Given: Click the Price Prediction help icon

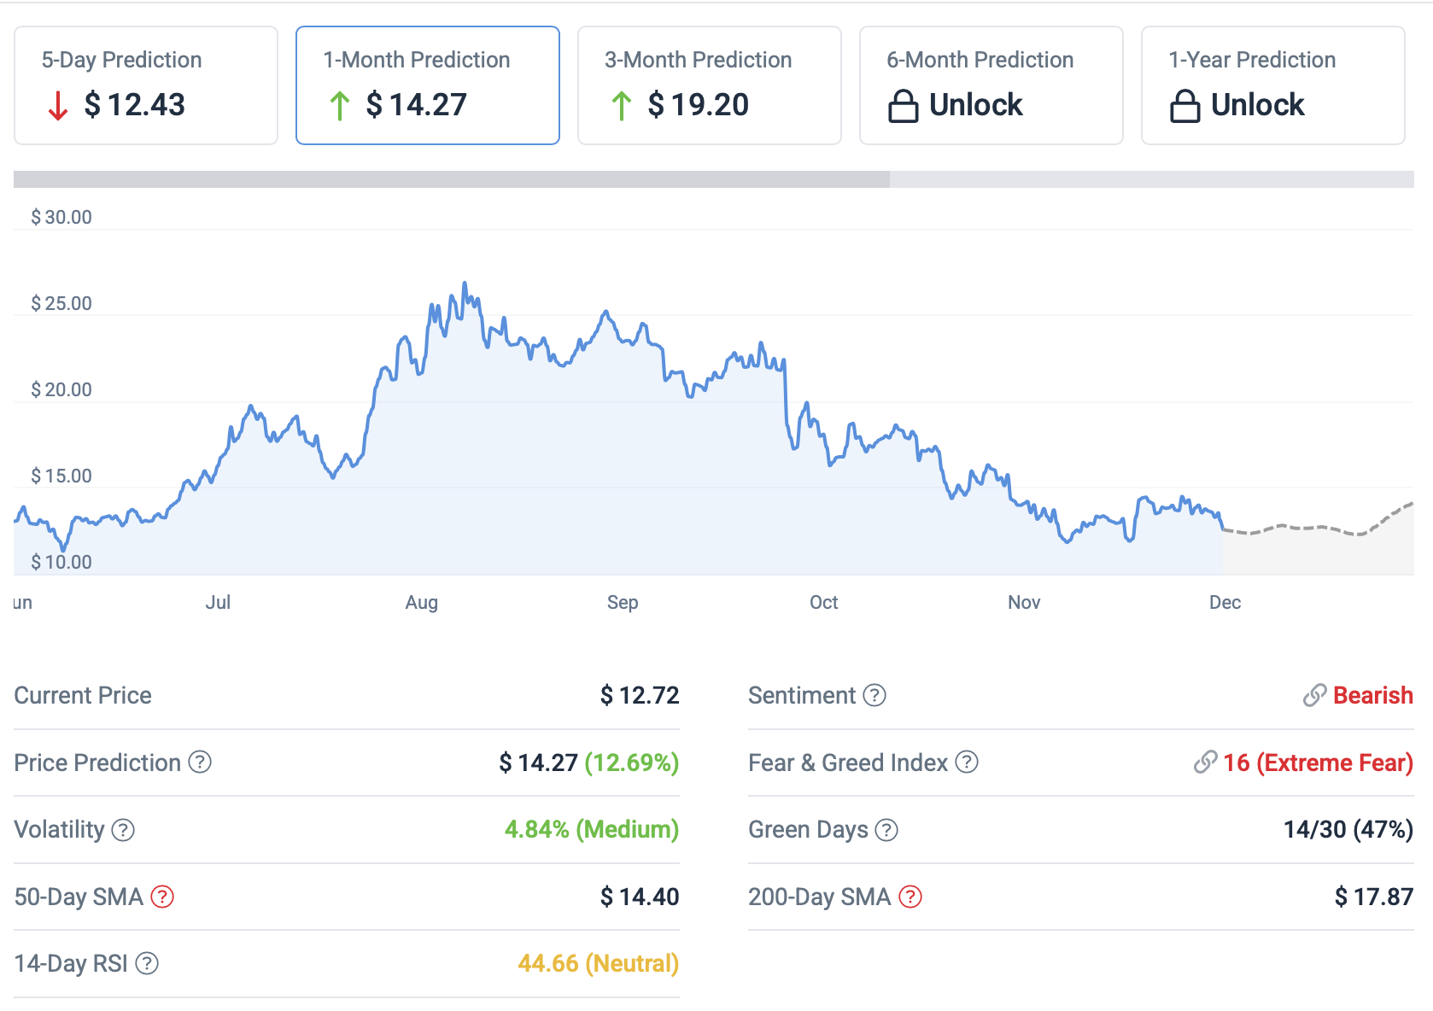Looking at the screenshot, I should pos(200,762).
